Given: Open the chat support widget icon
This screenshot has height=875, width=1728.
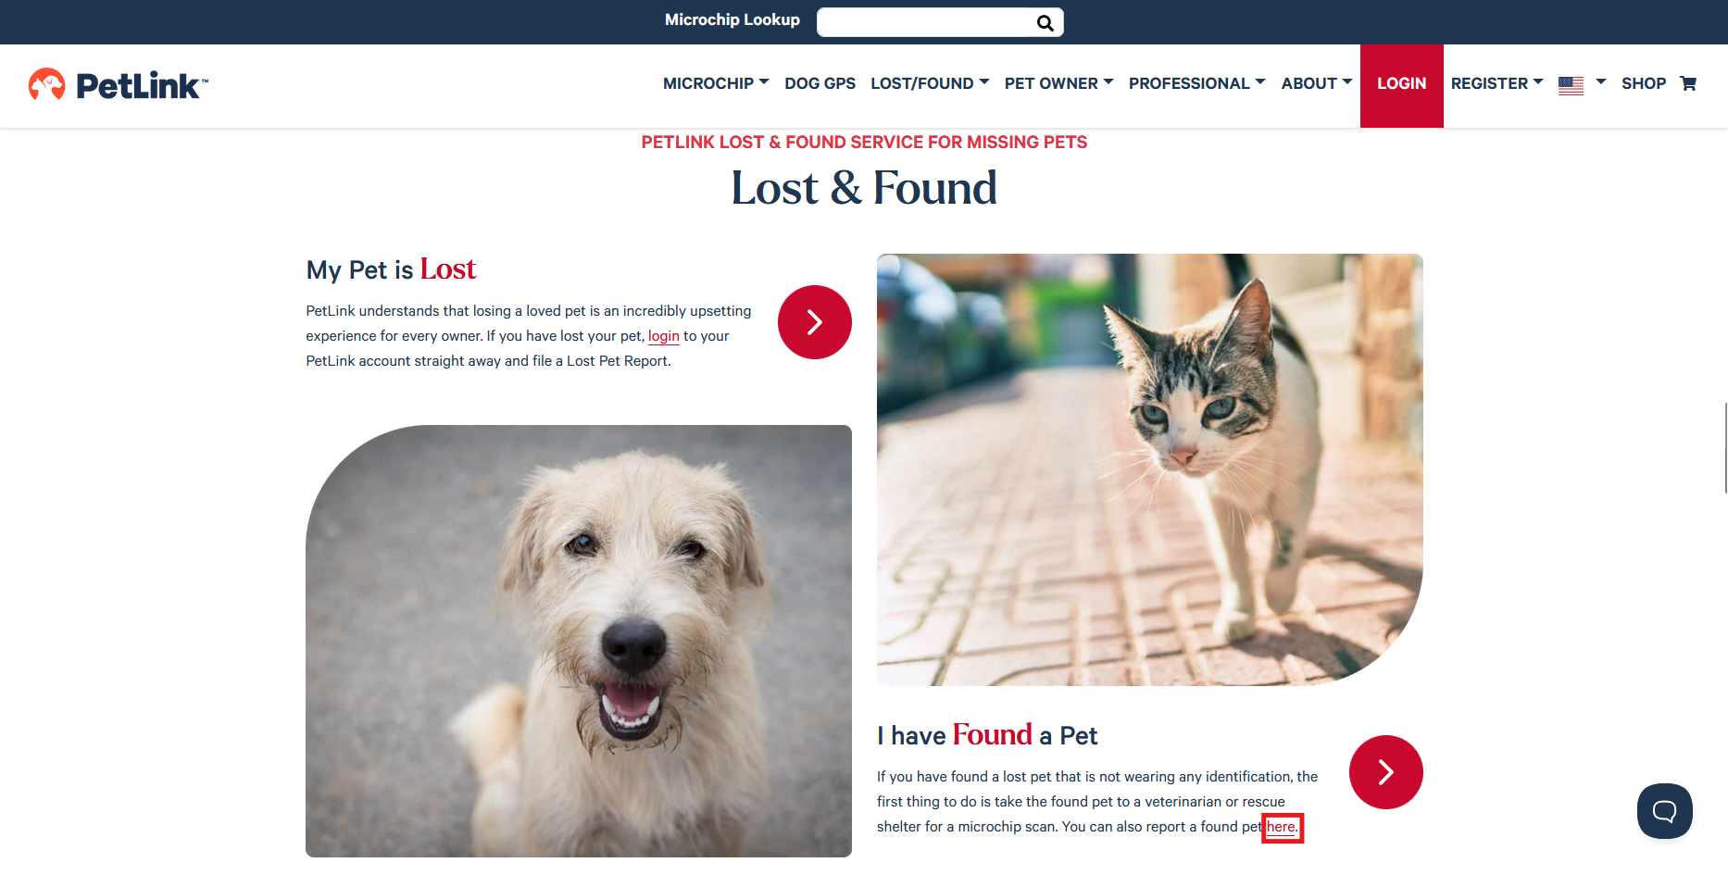Looking at the screenshot, I should click(x=1664, y=811).
